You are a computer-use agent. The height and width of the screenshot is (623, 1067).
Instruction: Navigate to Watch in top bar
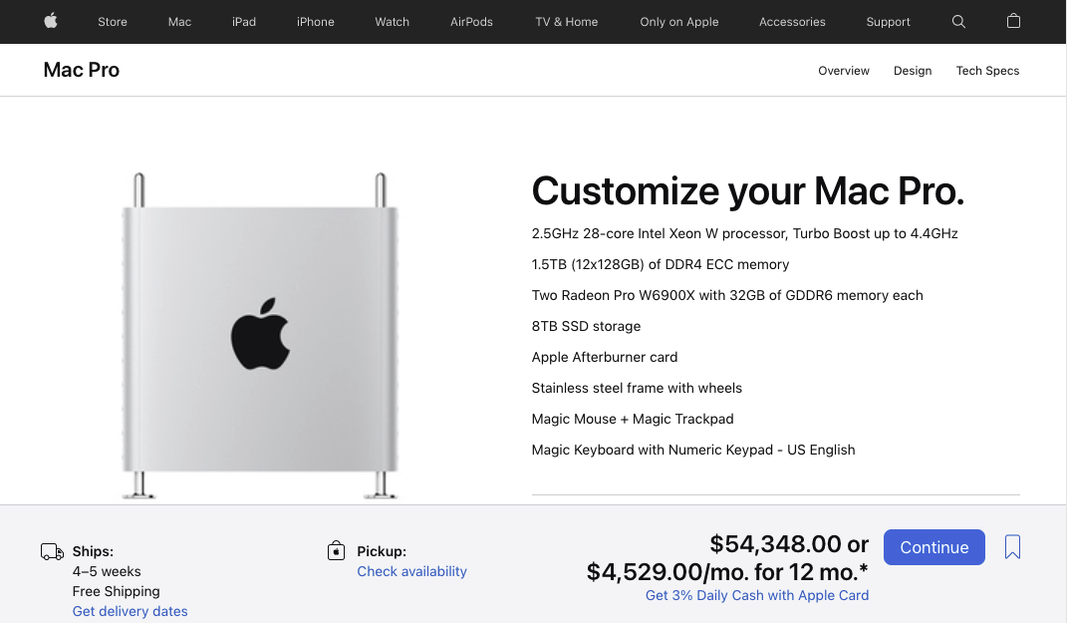(392, 22)
